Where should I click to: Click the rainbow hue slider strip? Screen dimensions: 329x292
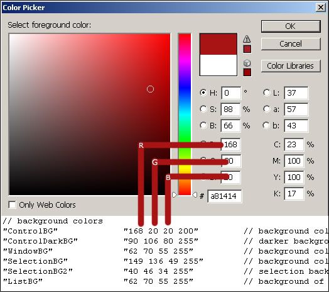(x=185, y=115)
